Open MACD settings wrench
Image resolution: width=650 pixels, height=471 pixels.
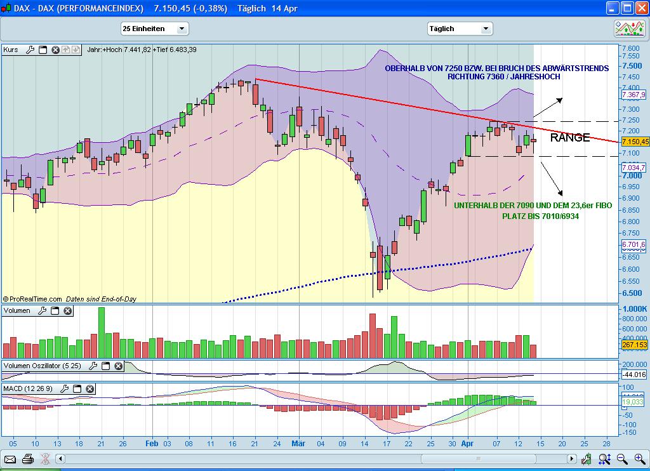click(64, 388)
